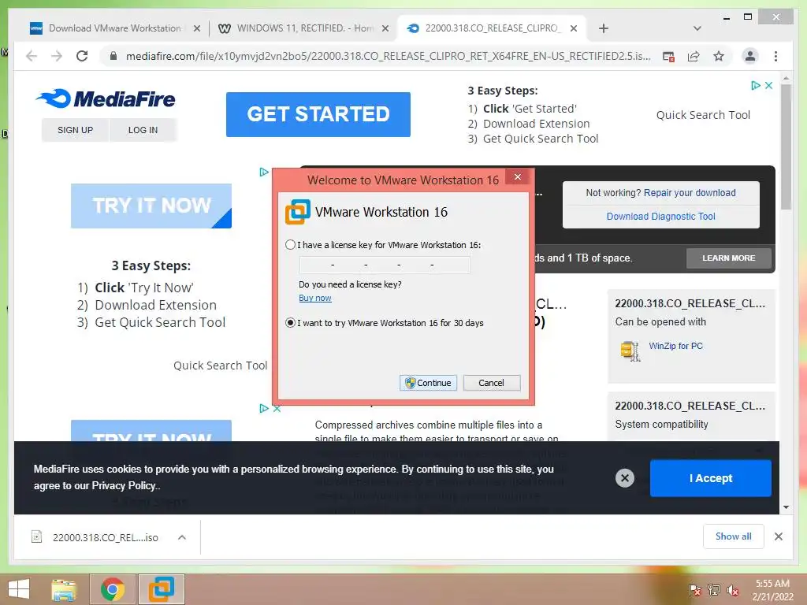The width and height of the screenshot is (807, 605).
Task: Click the GET STARTED ad button
Action: (x=318, y=114)
